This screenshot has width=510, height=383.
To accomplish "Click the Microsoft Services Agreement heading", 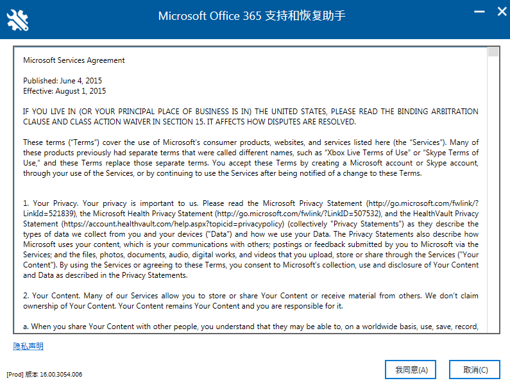I will coord(74,60).
